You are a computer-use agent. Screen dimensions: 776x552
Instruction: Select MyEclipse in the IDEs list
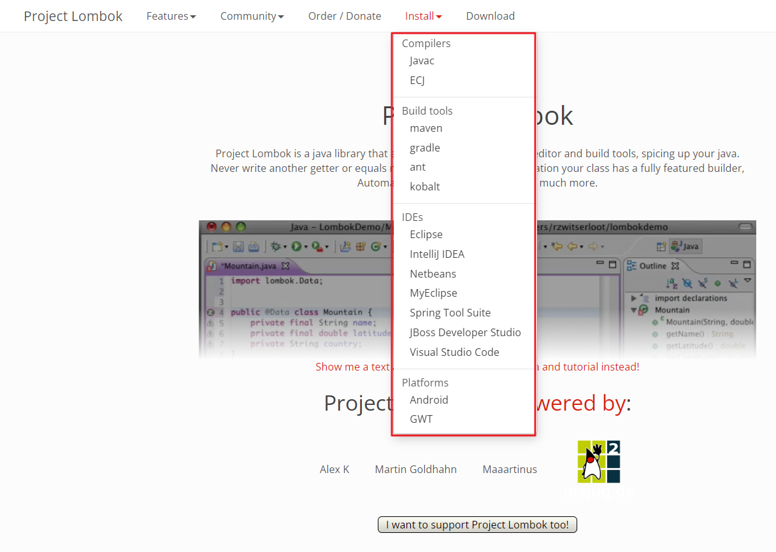pyautogui.click(x=433, y=293)
